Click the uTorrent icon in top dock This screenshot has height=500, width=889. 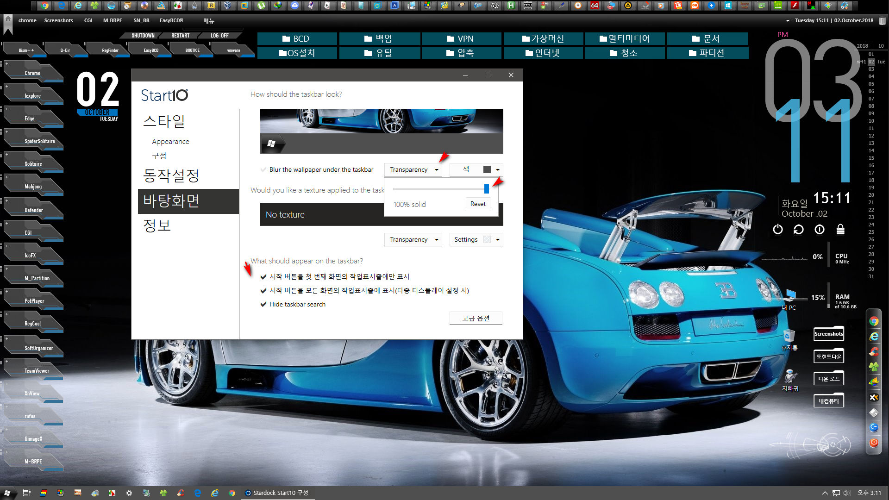coord(261,6)
